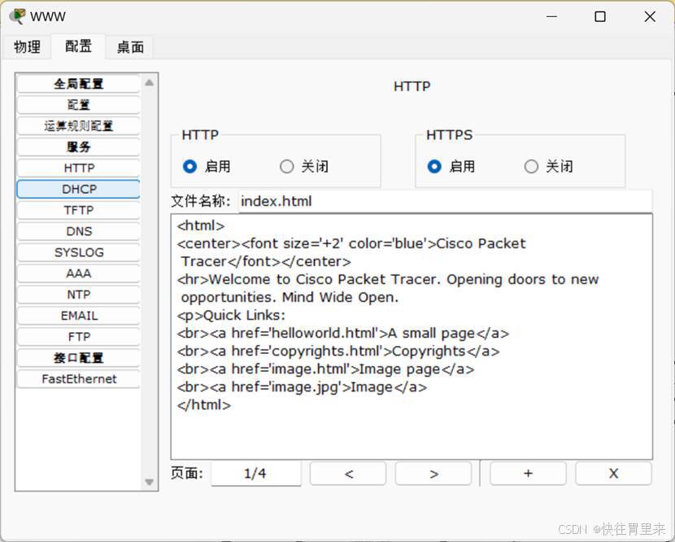Turn off HTTPS with the 关闭 radio button
This screenshot has width=675, height=542.
coord(531,166)
